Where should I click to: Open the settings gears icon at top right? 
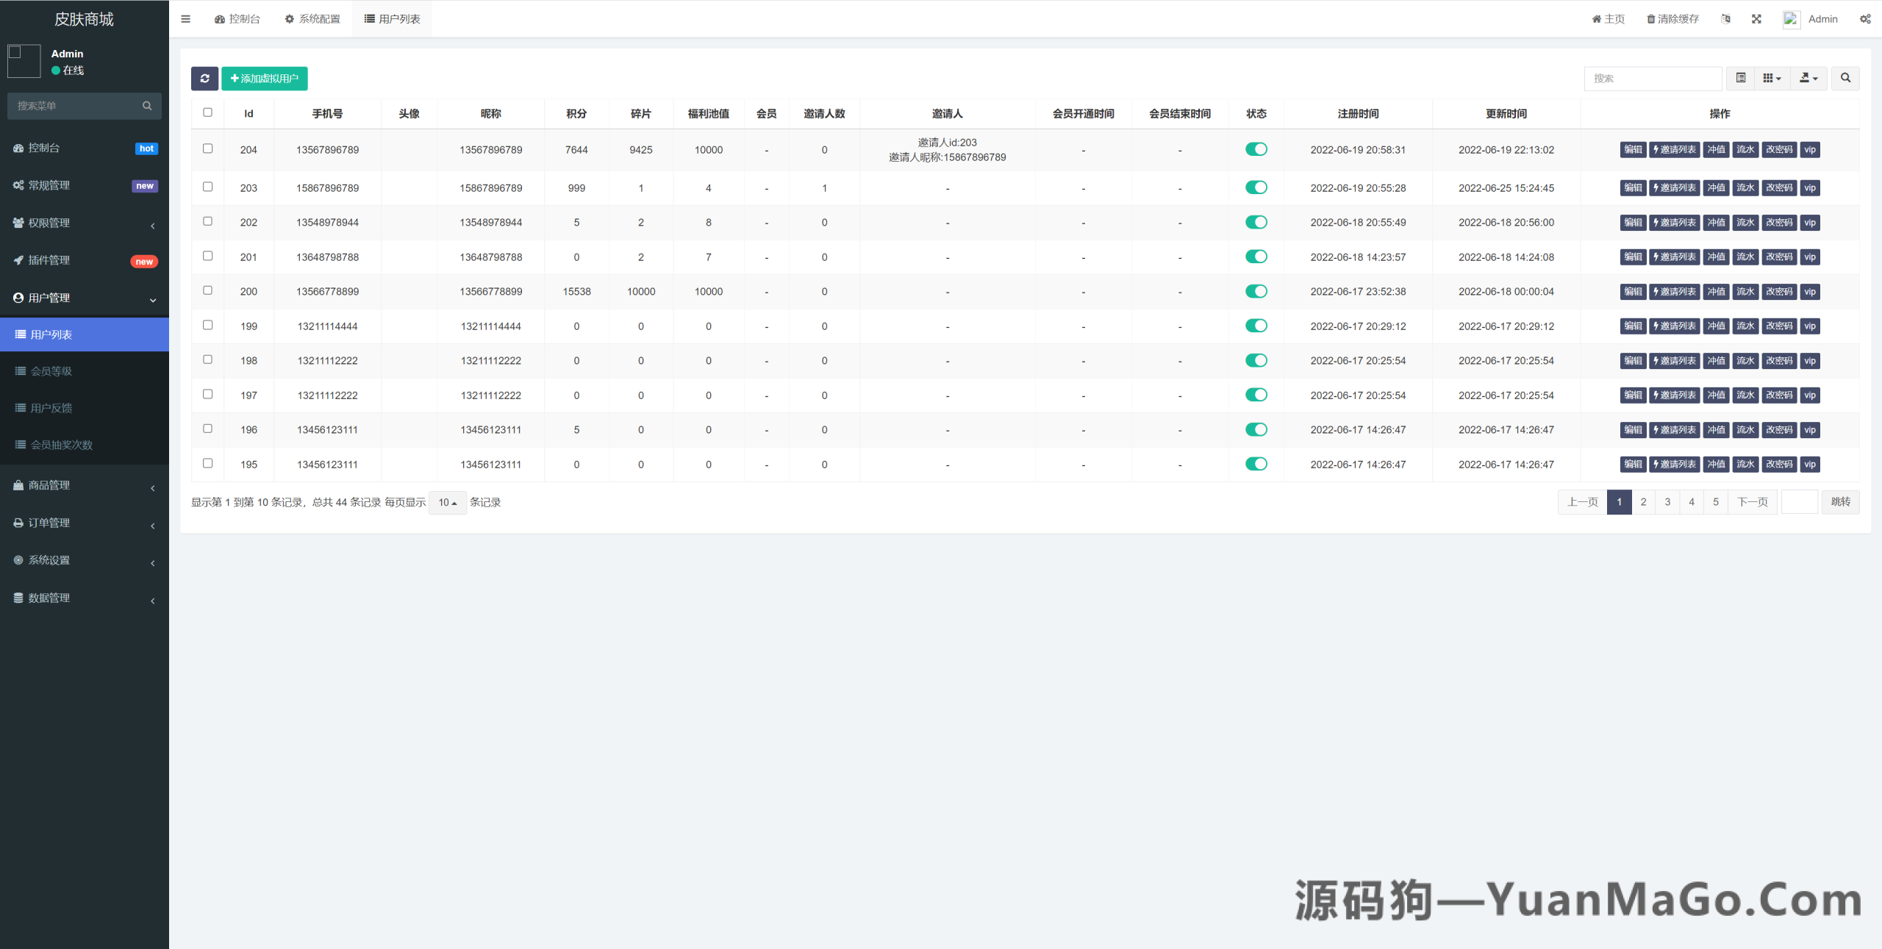click(x=1865, y=18)
